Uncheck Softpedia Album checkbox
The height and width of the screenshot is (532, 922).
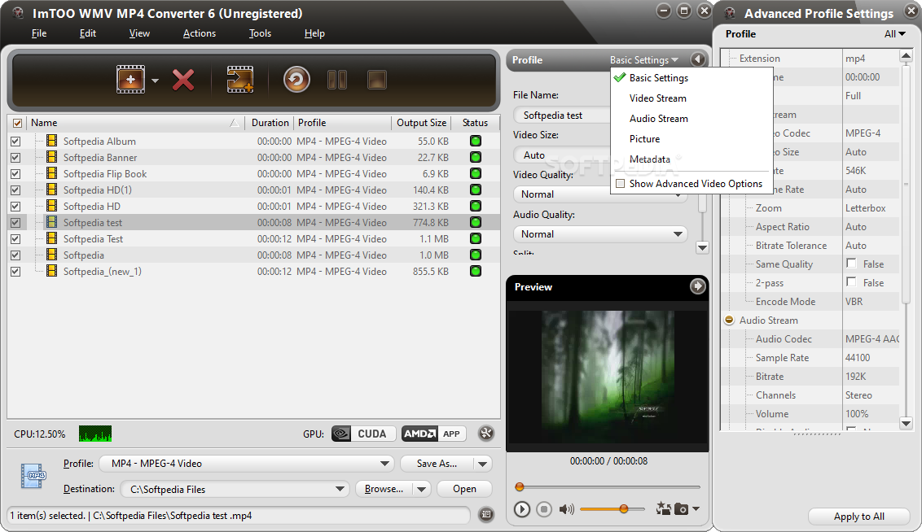[x=15, y=142]
